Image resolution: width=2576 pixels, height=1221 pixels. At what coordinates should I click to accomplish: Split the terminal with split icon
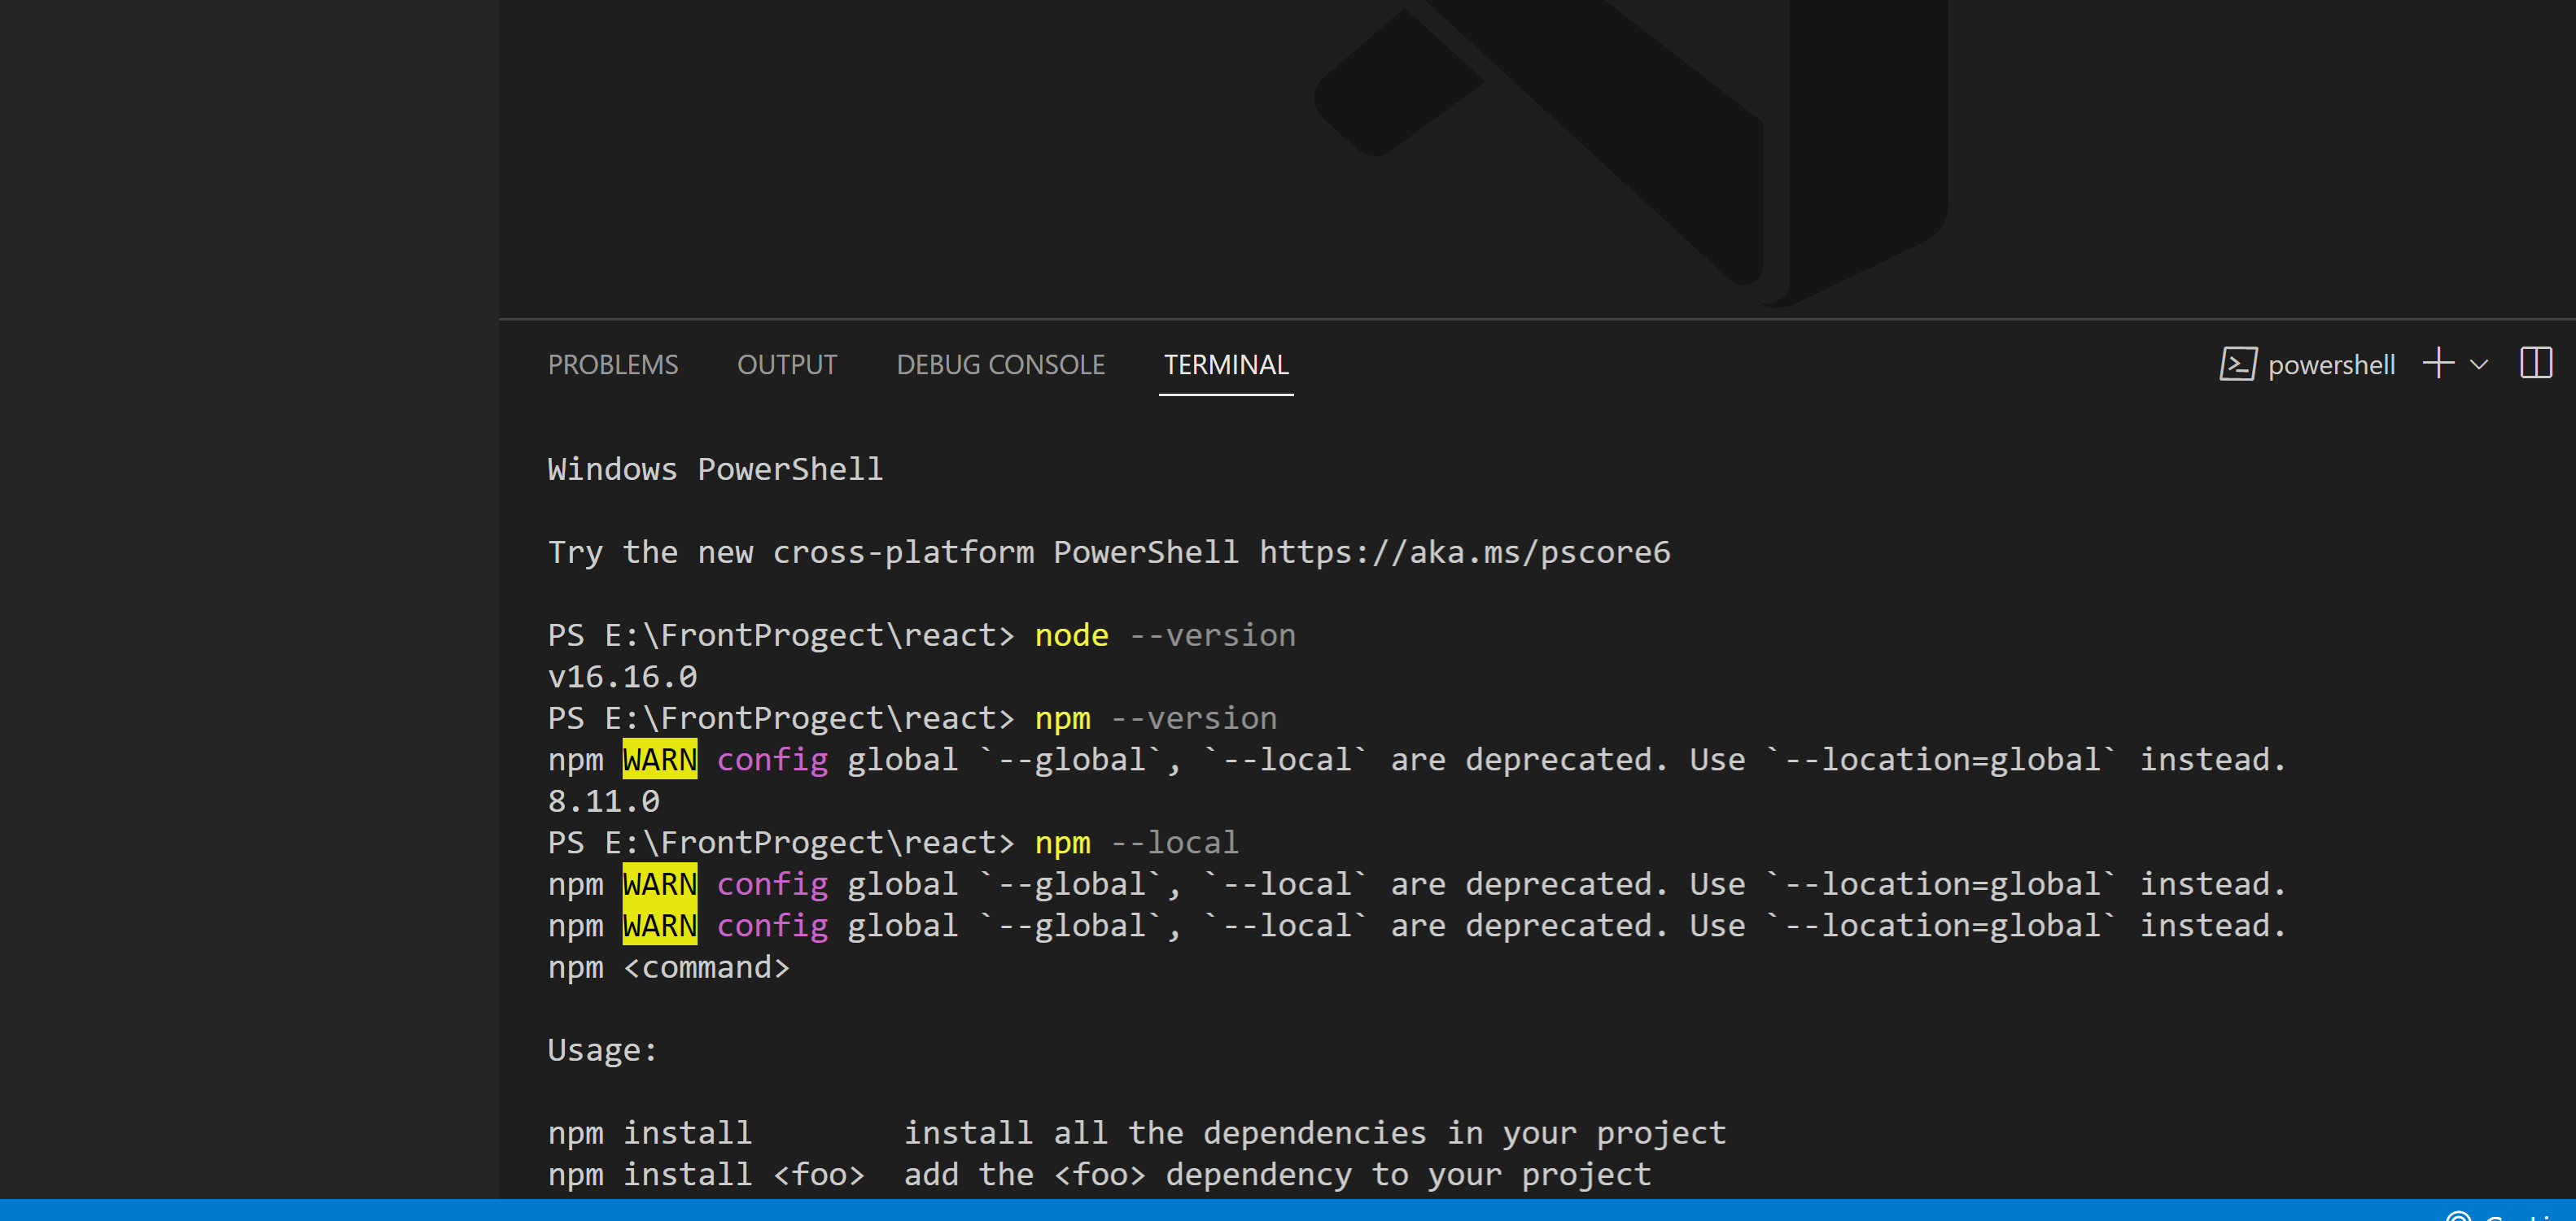(x=2535, y=363)
